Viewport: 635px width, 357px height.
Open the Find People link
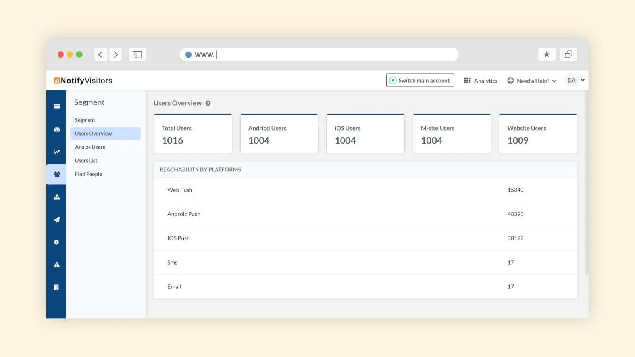[x=89, y=174]
